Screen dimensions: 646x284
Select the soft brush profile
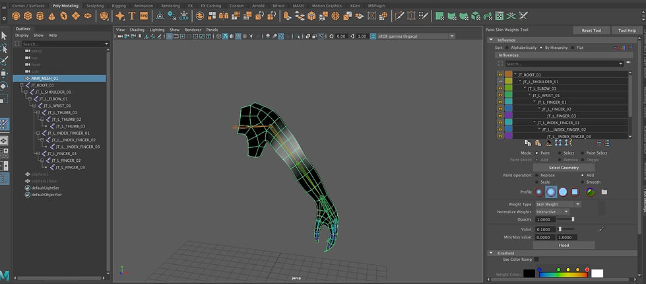551,192
